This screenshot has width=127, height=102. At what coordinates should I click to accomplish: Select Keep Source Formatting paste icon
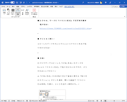[41, 94]
